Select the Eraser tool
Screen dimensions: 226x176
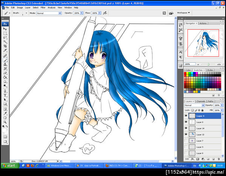point(5,73)
